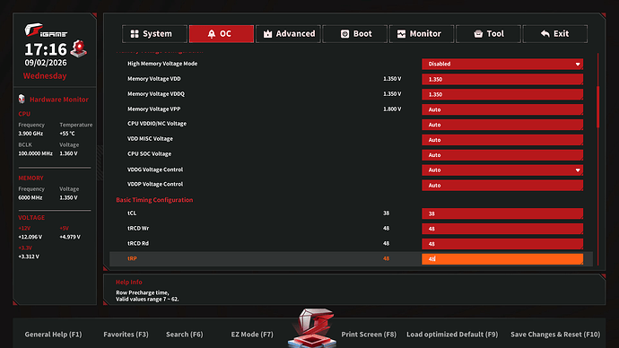This screenshot has height=348, width=619.
Task: Switch to EZ Mode (F7)
Action: coord(252,335)
